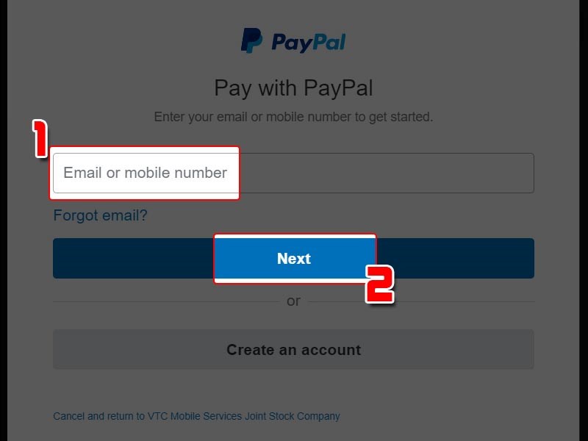Screen dimensions: 588x441
Task: Click the red number 1 annotation marker
Action: [x=40, y=138]
